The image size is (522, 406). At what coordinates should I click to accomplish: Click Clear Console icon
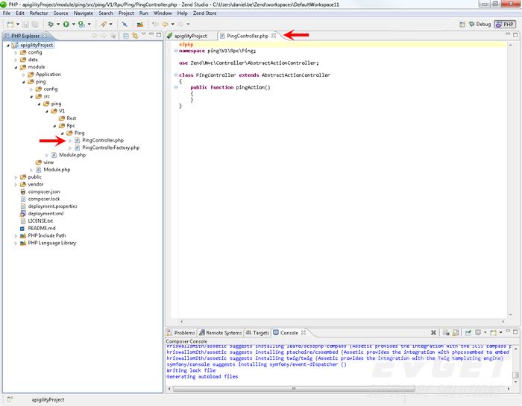(446, 332)
